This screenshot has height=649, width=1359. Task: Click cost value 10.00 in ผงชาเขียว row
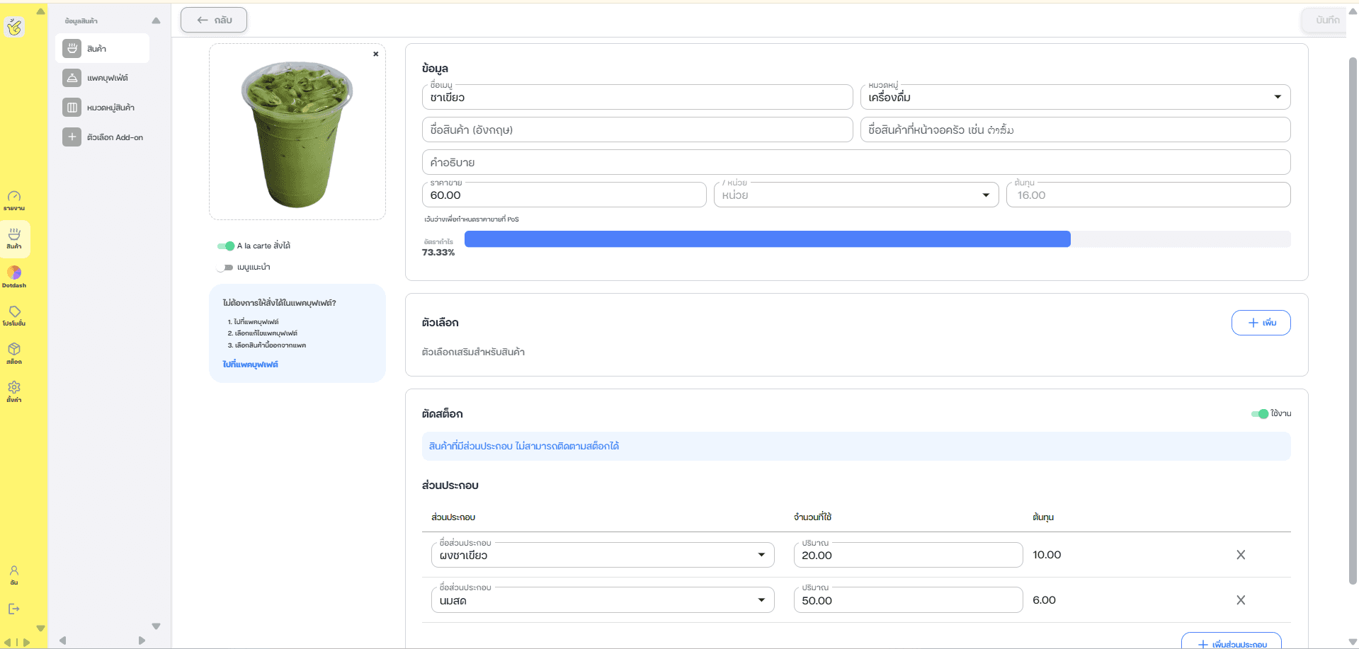point(1047,555)
